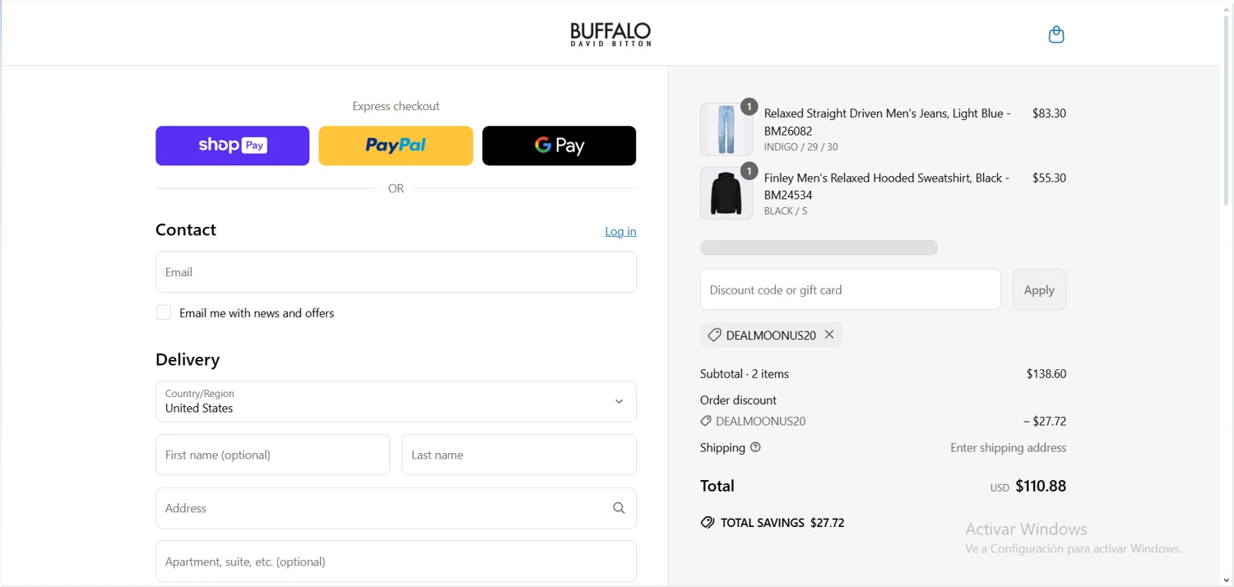Viewport: 1234px width, 587px height.
Task: Click the First name (optional) field
Action: coord(272,455)
